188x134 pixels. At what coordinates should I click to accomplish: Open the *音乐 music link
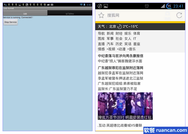pyautogui.click(x=132, y=49)
